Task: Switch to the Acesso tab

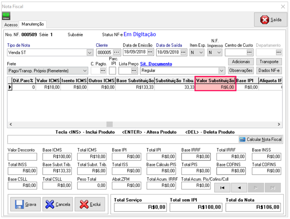Action: pyautogui.click(x=11, y=24)
